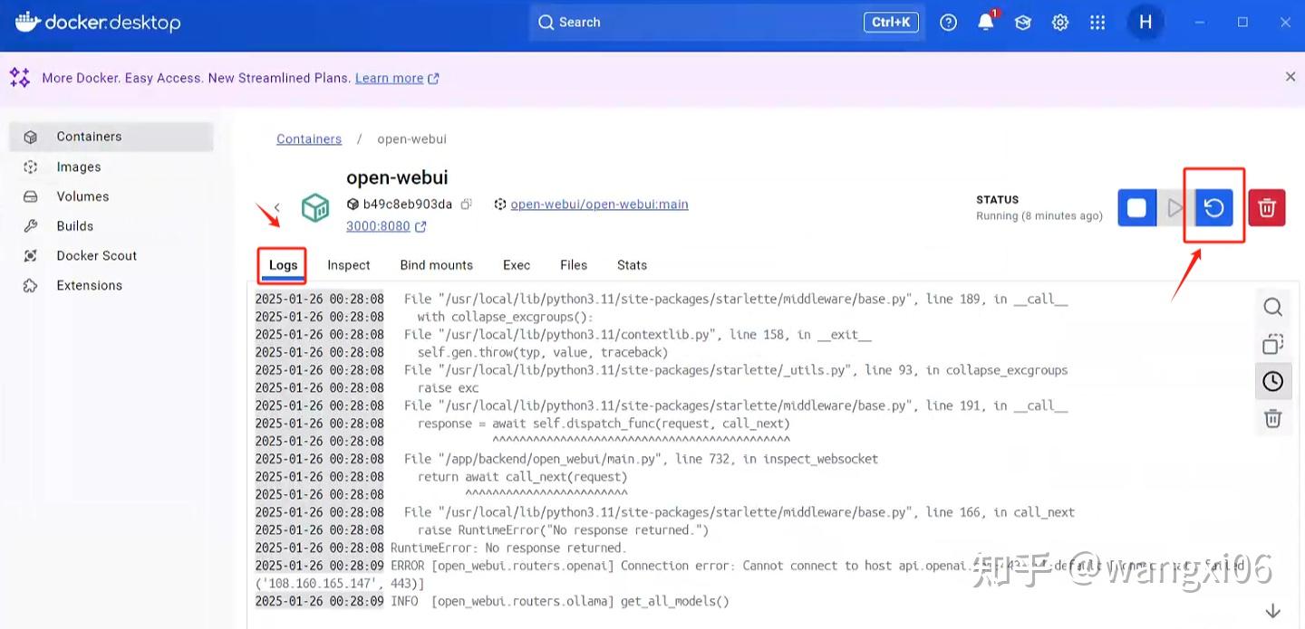Clear the container logs
The image size is (1305, 629).
[1272, 418]
